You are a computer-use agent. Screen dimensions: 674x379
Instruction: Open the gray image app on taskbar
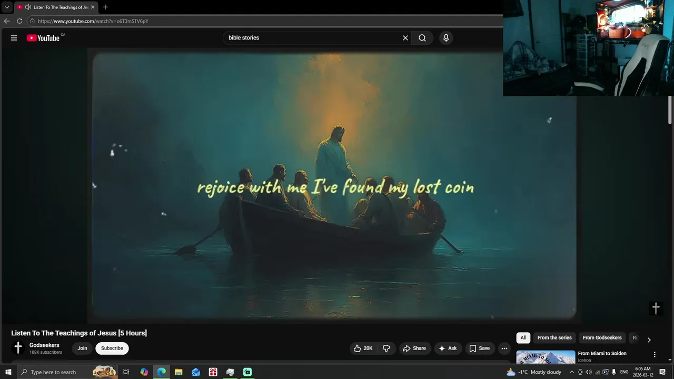pyautogui.click(x=230, y=372)
